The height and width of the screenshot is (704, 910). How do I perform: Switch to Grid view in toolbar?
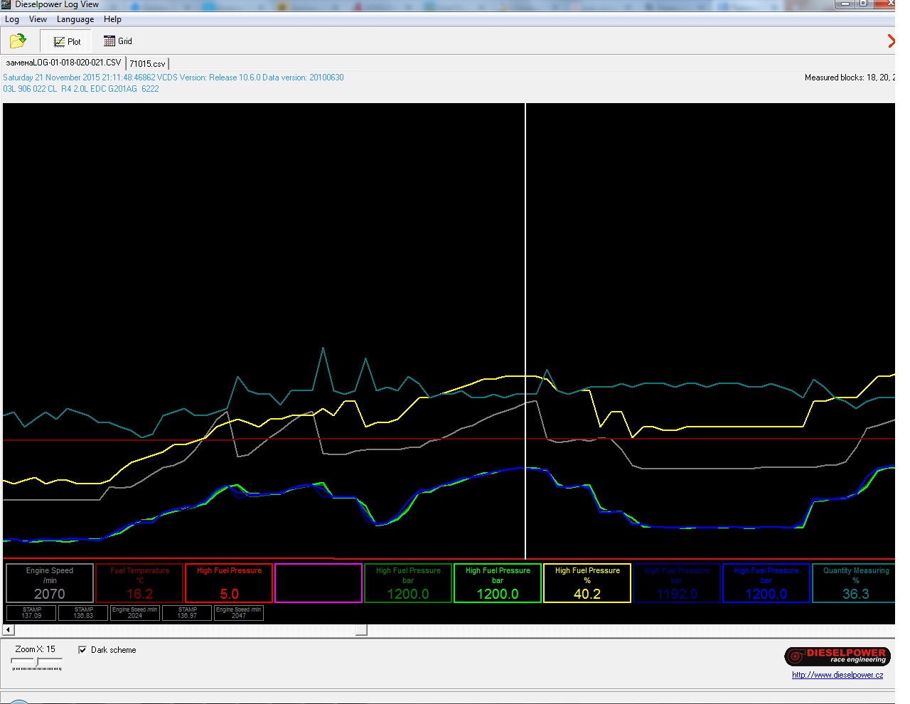coord(118,41)
